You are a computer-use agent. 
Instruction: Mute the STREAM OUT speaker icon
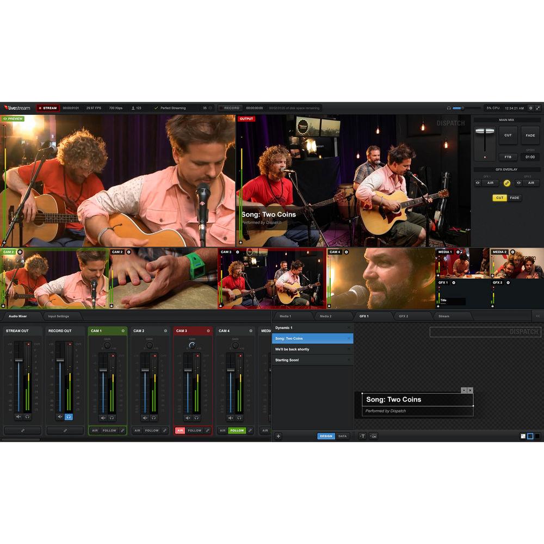pos(18,417)
